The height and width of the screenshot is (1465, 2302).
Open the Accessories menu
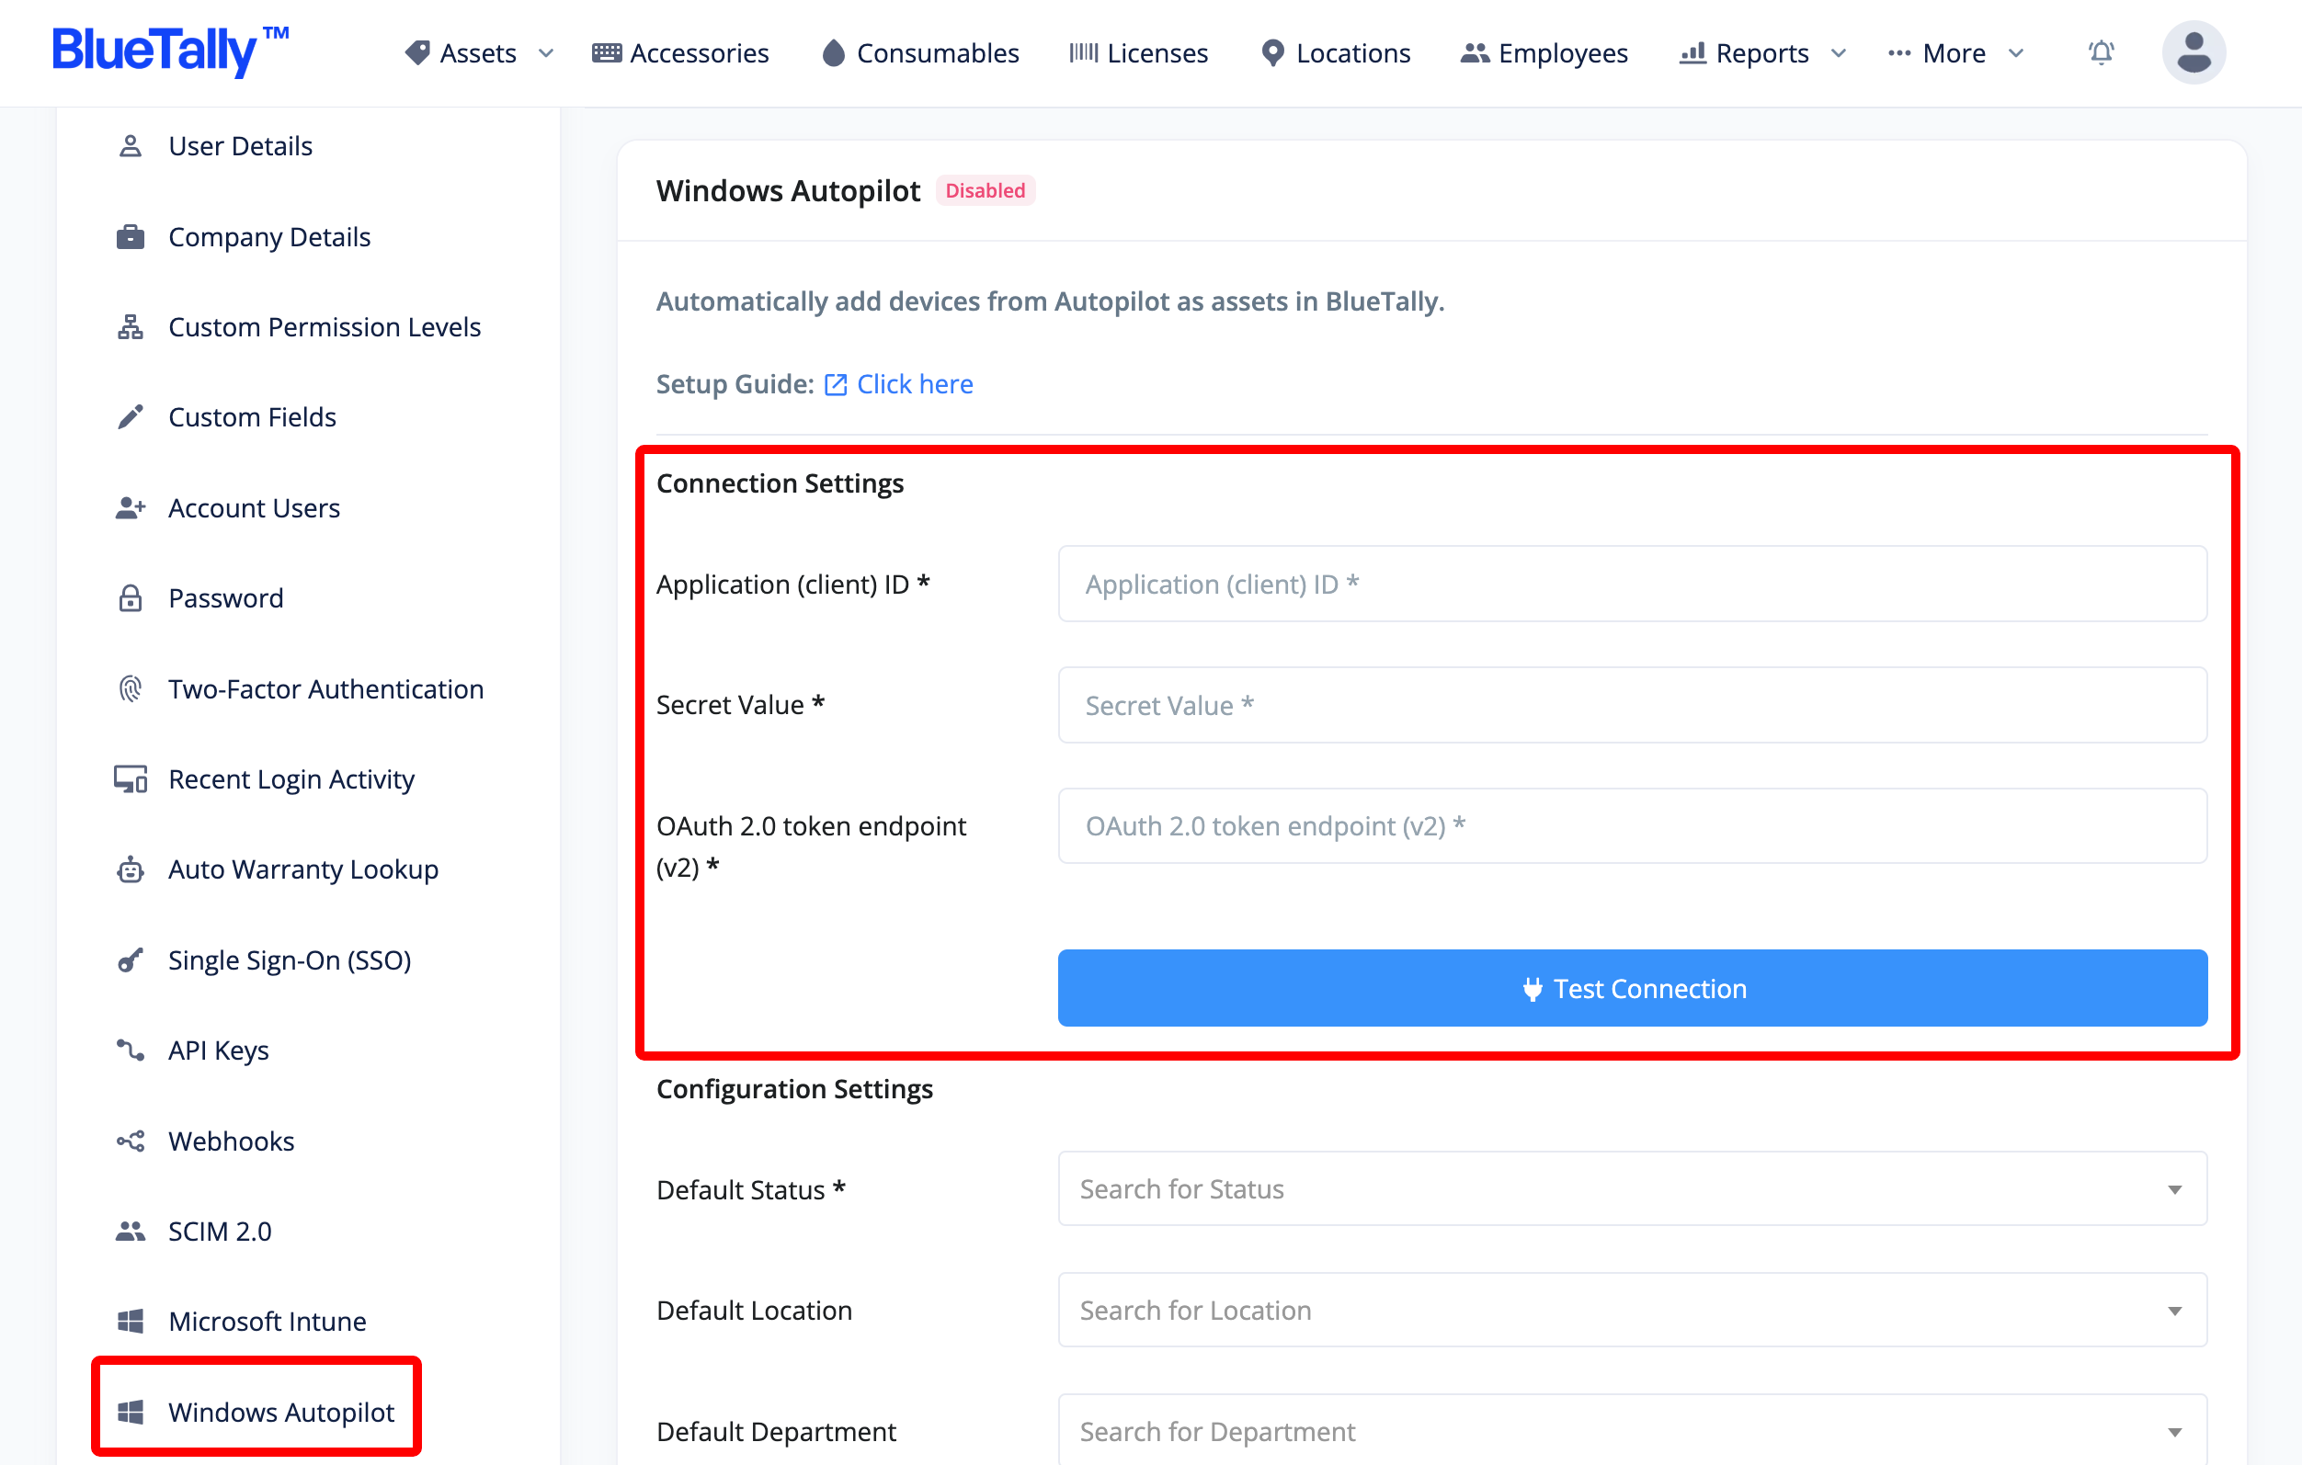[x=680, y=52]
